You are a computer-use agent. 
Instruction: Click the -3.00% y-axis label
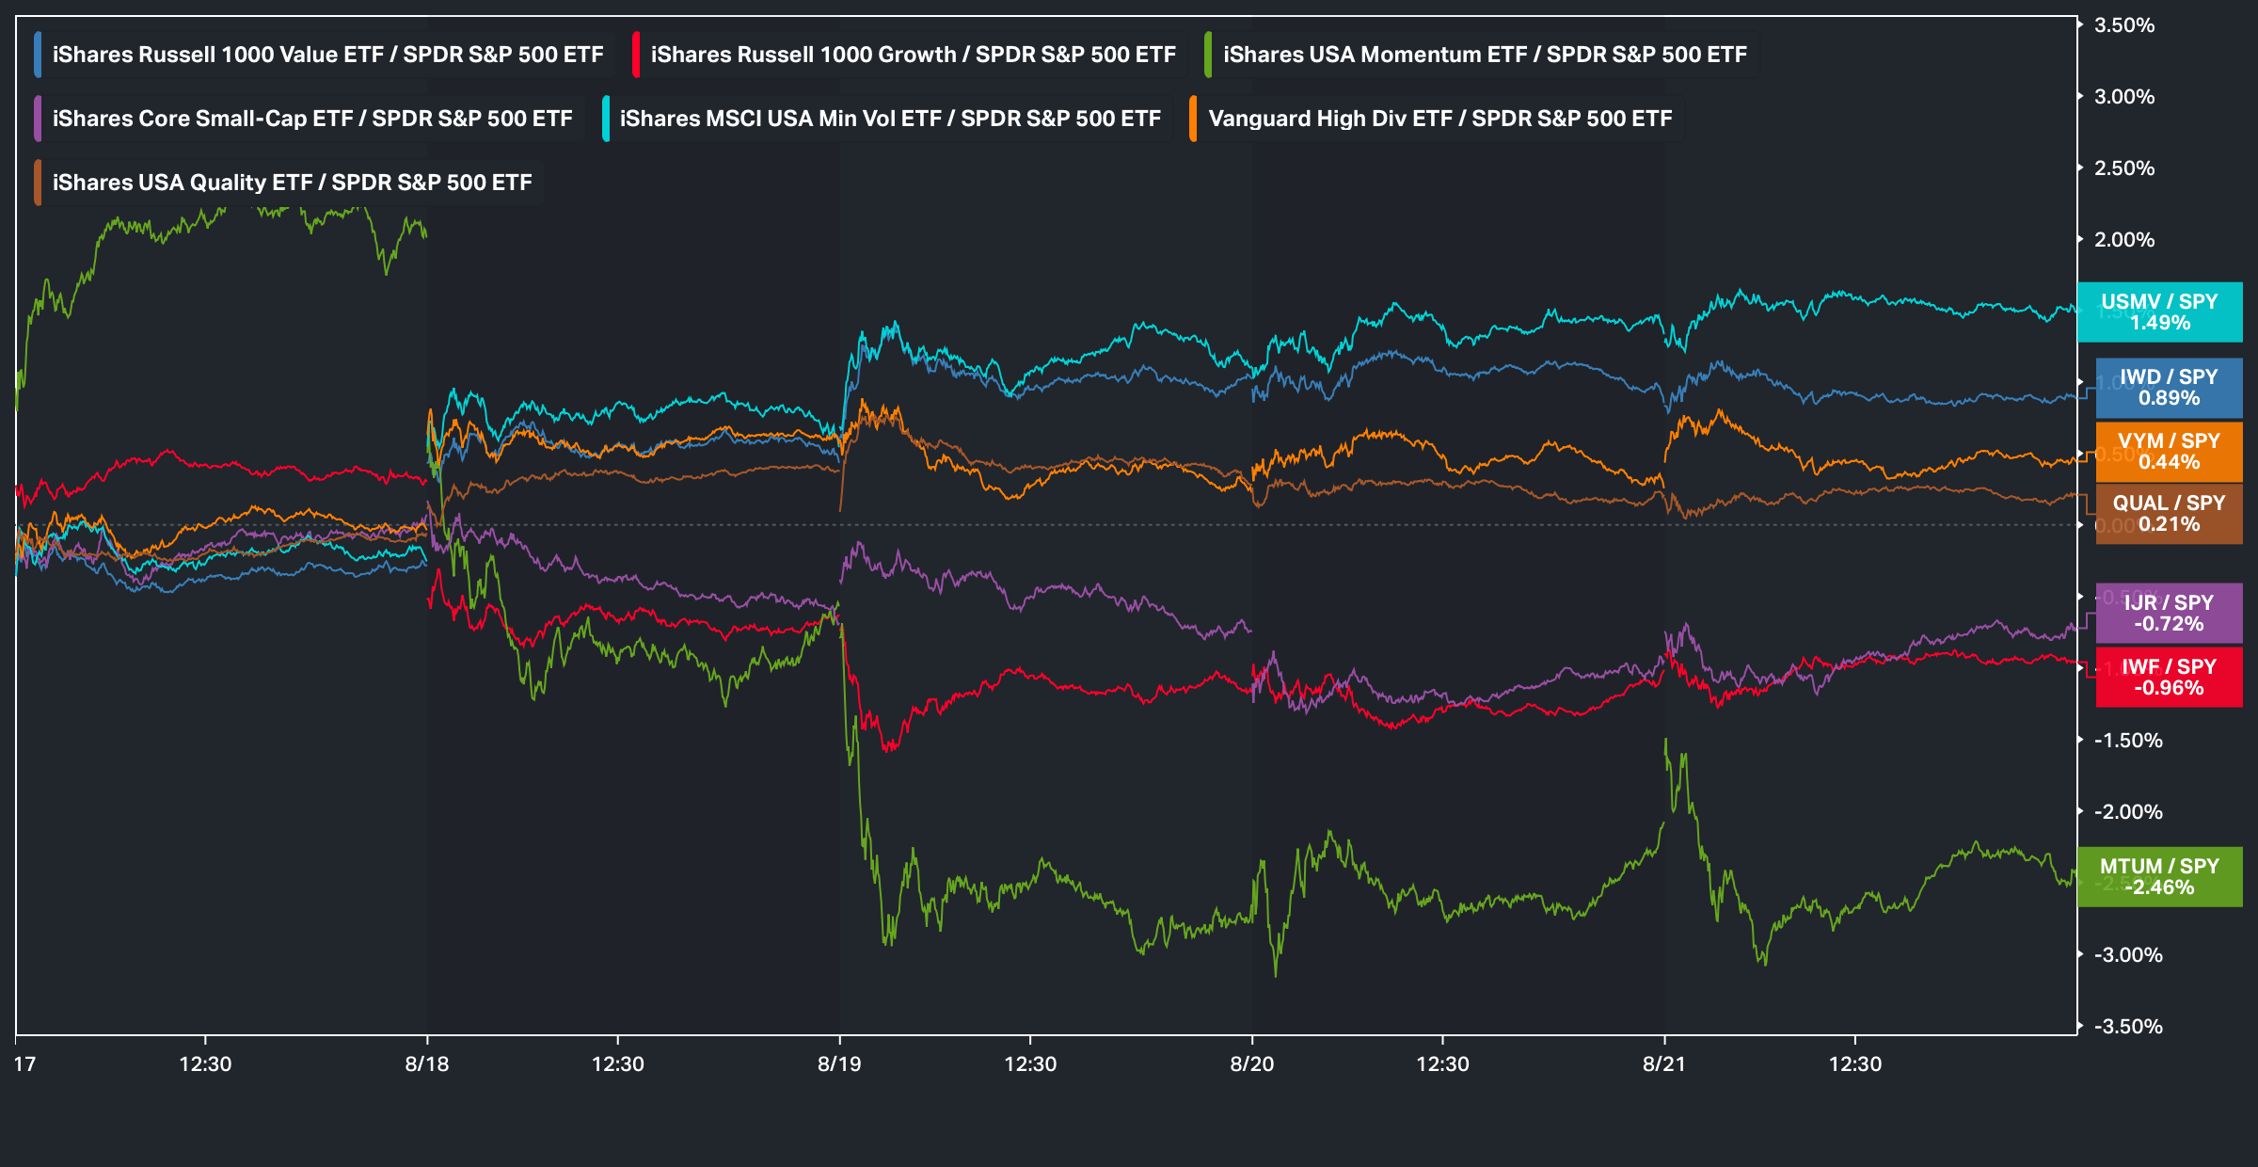[x=2128, y=955]
